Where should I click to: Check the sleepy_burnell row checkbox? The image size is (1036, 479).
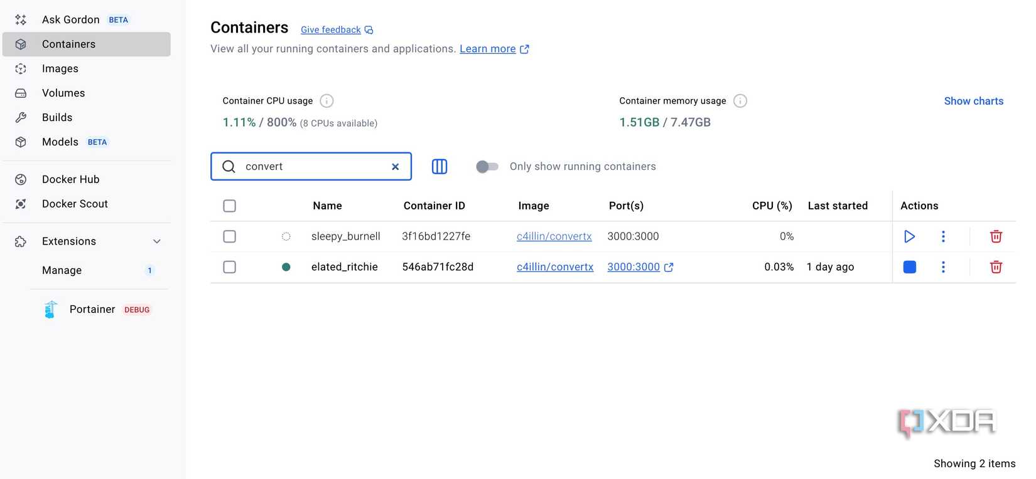pyautogui.click(x=230, y=236)
